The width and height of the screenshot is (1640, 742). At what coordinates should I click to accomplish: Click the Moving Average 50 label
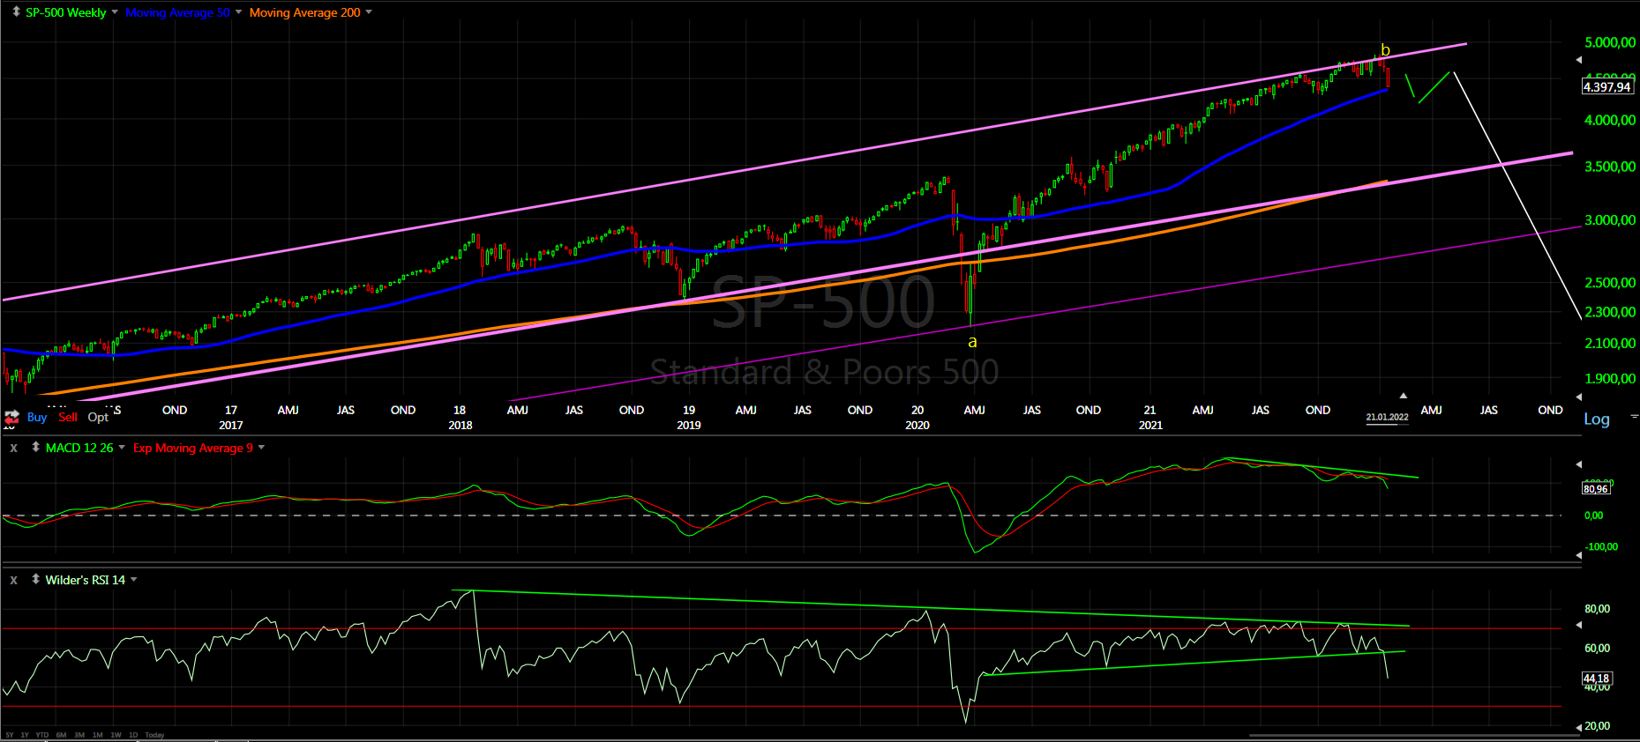coord(177,12)
